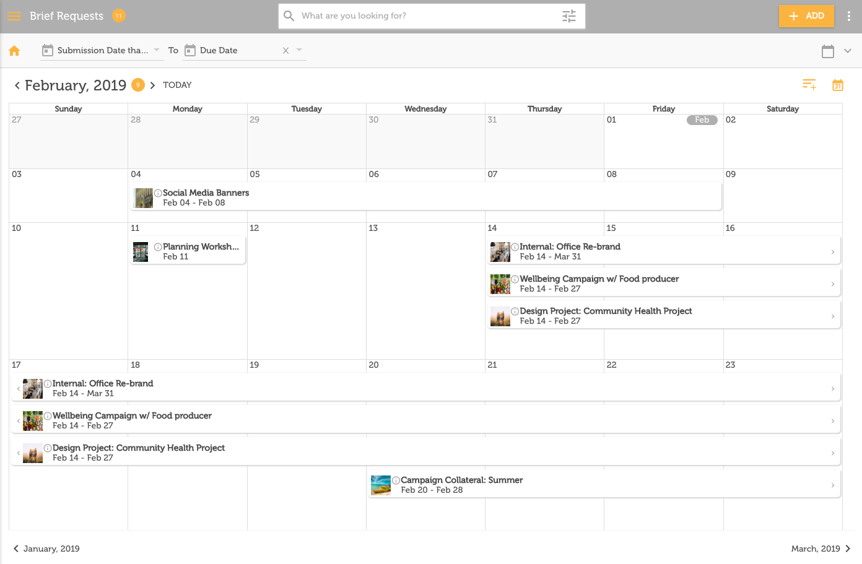
Task: Open search filter options icon
Action: pos(568,16)
